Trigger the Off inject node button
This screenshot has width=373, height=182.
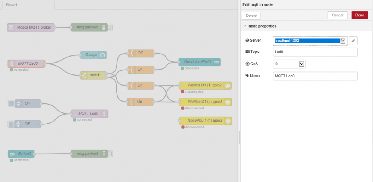(x=11, y=124)
